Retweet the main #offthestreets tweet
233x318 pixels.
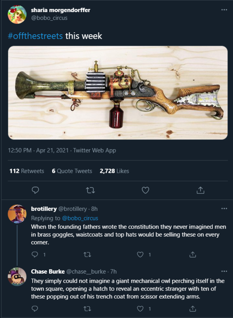pos(90,190)
